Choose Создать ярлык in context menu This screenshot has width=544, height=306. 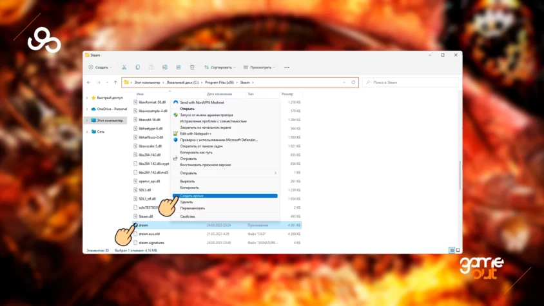coord(226,196)
